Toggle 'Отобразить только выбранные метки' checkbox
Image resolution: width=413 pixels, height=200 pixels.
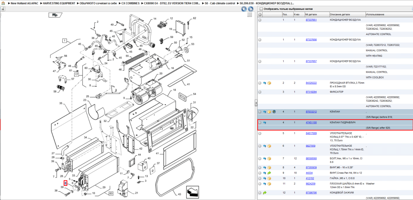coord(261,9)
